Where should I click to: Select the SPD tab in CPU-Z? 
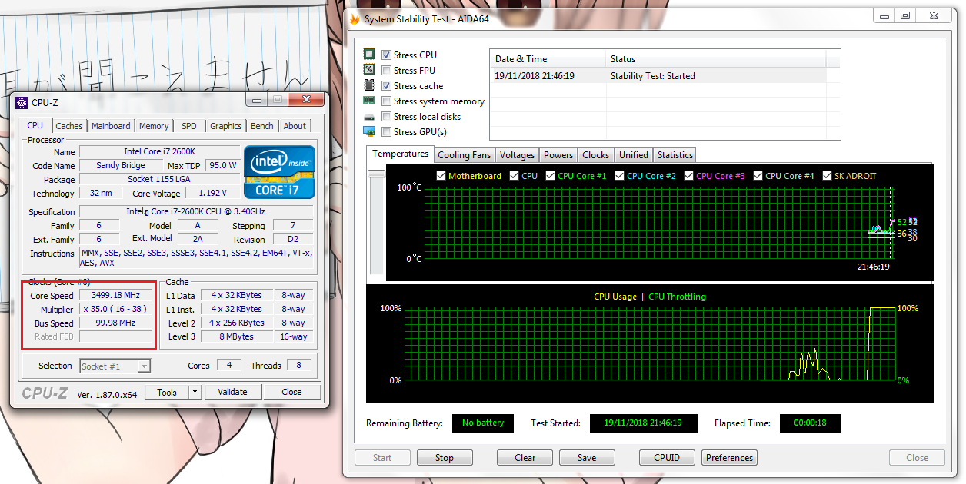(188, 126)
